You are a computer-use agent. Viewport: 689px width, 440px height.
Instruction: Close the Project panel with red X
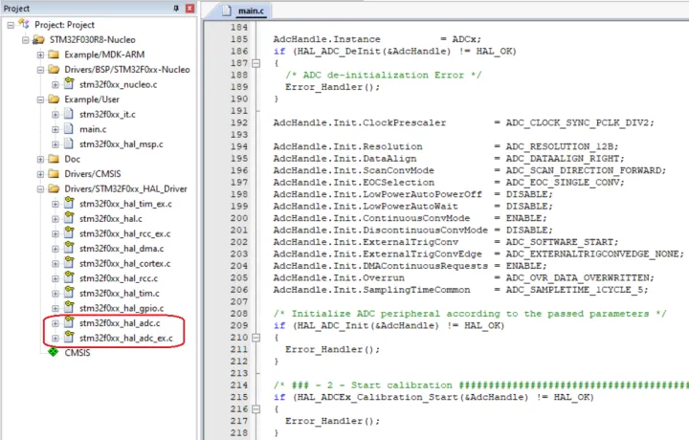tap(189, 9)
